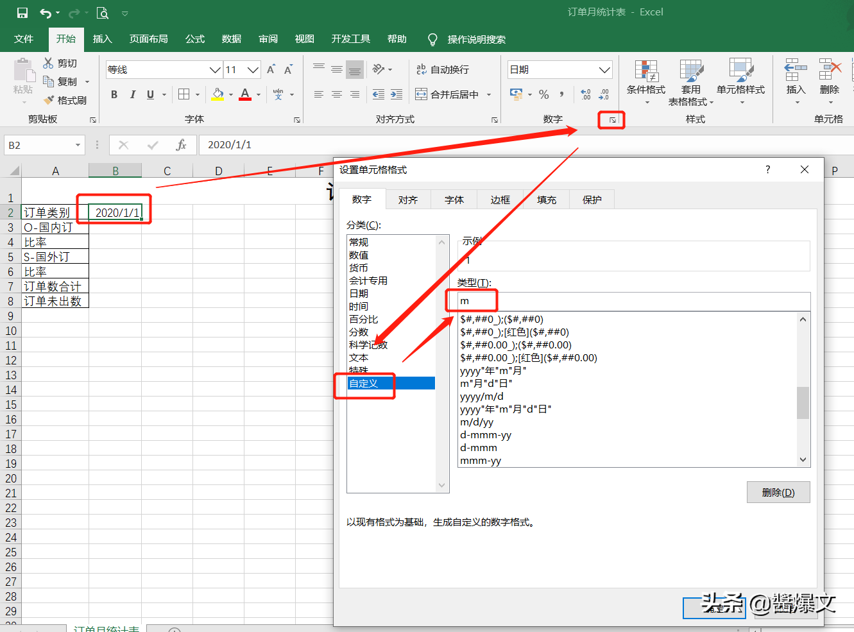Click Decrease Decimal icon
Screen dimensions: 854x632
click(604, 94)
